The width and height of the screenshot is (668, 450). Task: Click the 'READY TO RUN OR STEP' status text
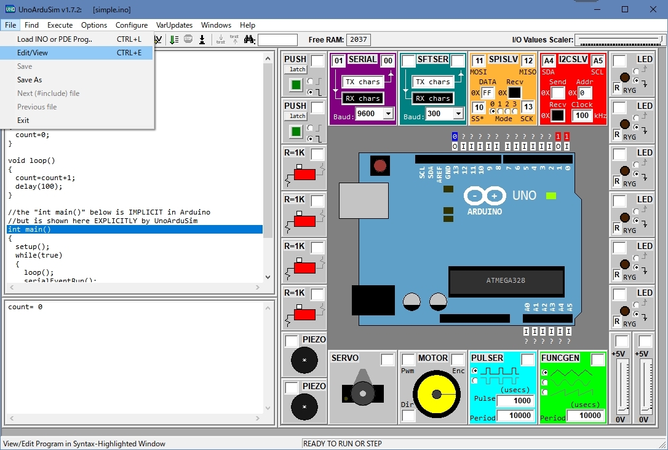343,444
